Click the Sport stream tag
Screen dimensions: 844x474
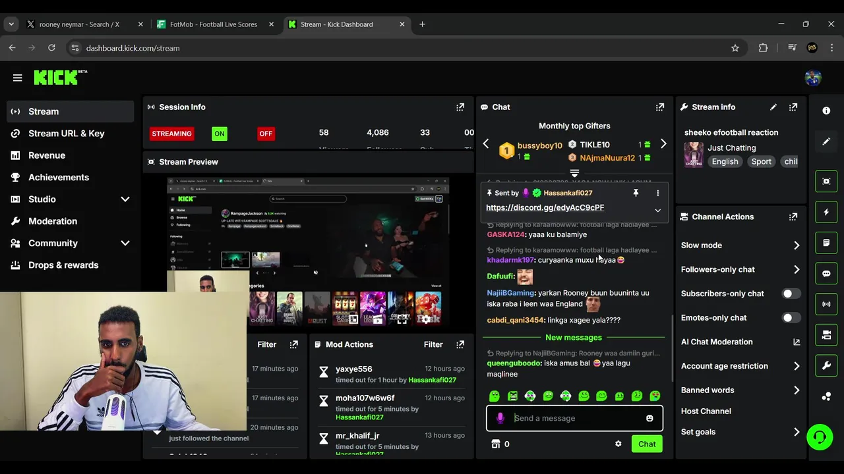[761, 161]
